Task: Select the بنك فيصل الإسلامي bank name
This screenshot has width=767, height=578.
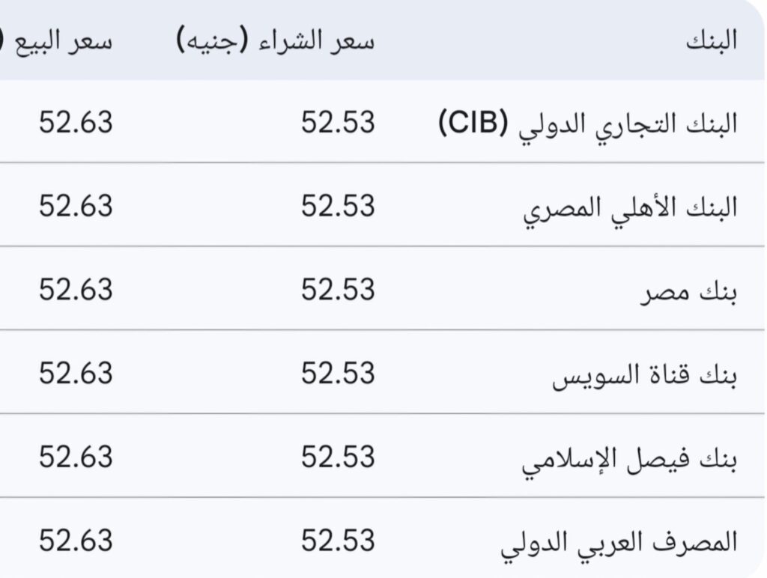Action: (629, 457)
